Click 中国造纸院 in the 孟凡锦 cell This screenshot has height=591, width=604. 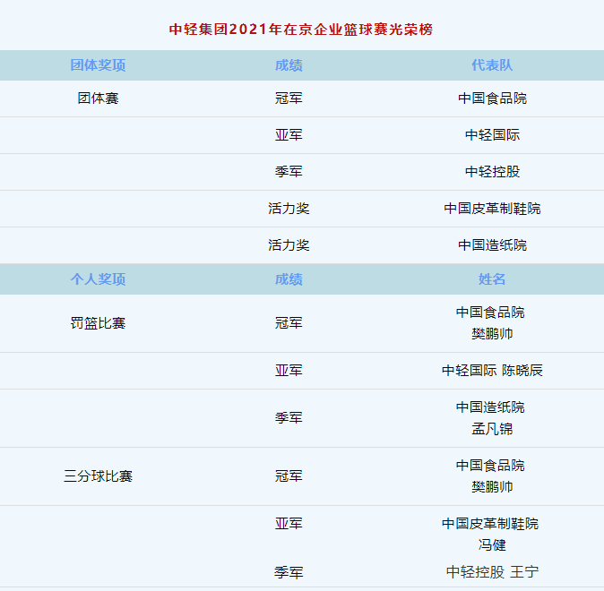point(490,407)
